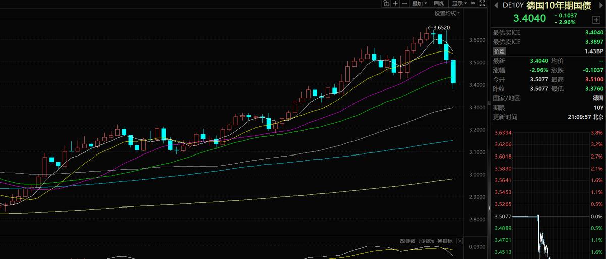This screenshot has height=259, width=606.
Task: Open 设置均线 moving average settings
Action: coord(447,13)
